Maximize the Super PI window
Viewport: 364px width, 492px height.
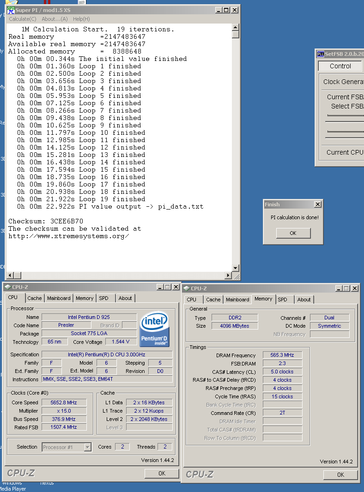226,10
